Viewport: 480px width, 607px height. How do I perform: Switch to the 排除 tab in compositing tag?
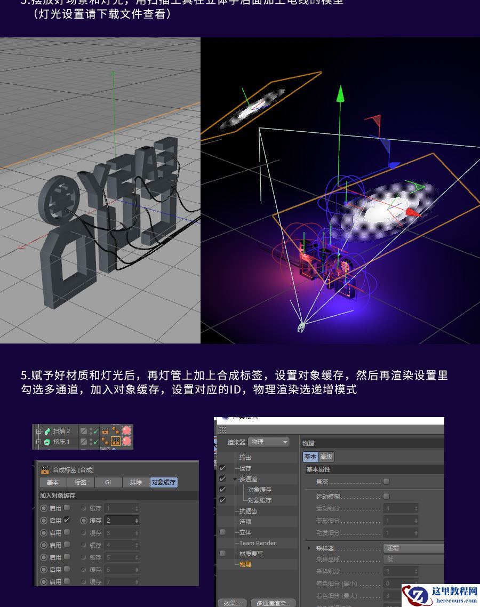click(135, 483)
